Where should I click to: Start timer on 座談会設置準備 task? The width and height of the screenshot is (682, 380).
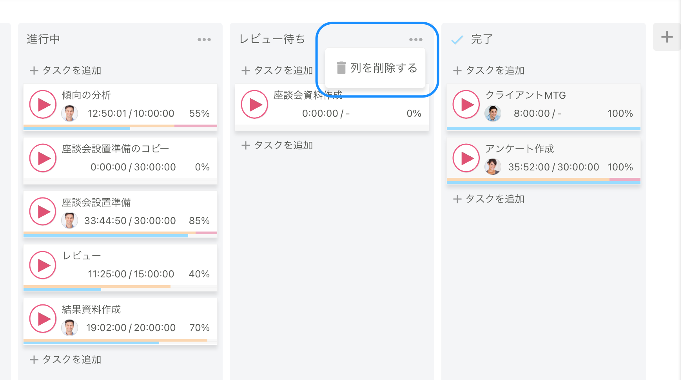(42, 211)
